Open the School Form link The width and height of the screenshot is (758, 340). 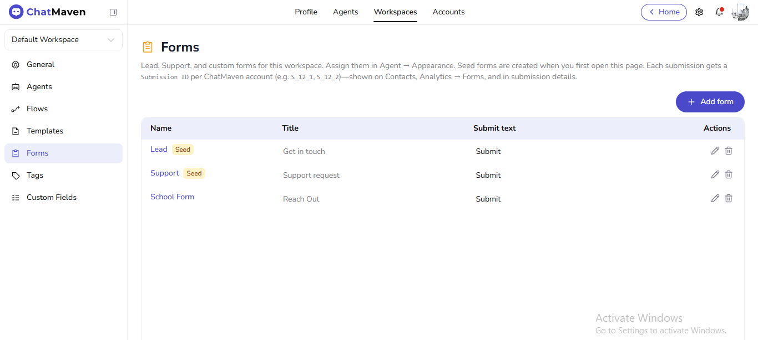(172, 197)
